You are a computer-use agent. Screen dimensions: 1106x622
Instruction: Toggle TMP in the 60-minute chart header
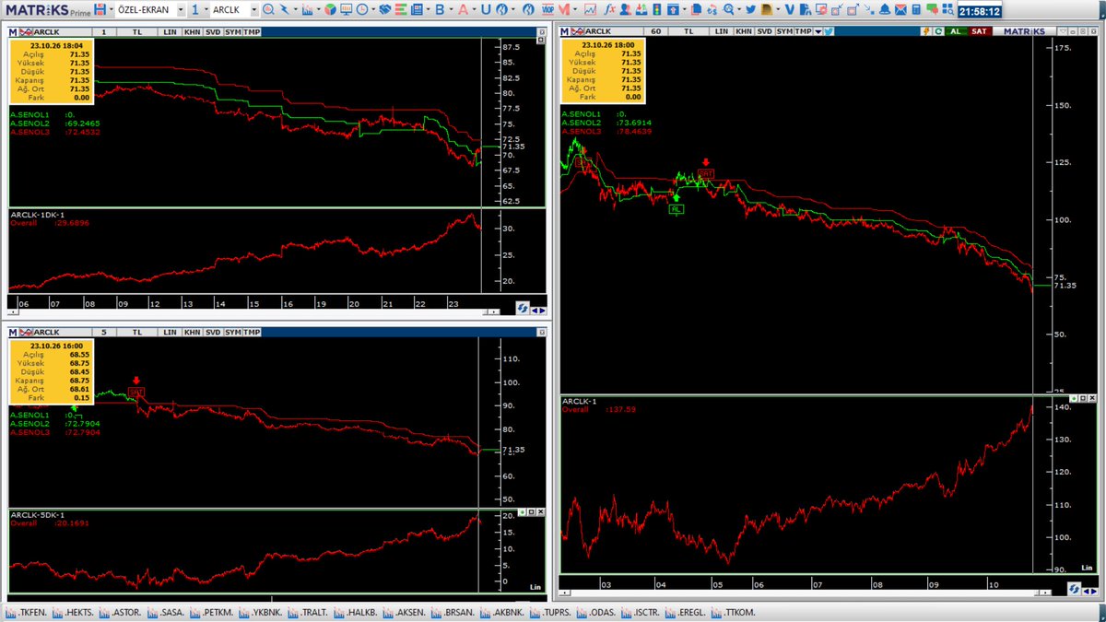click(x=805, y=30)
